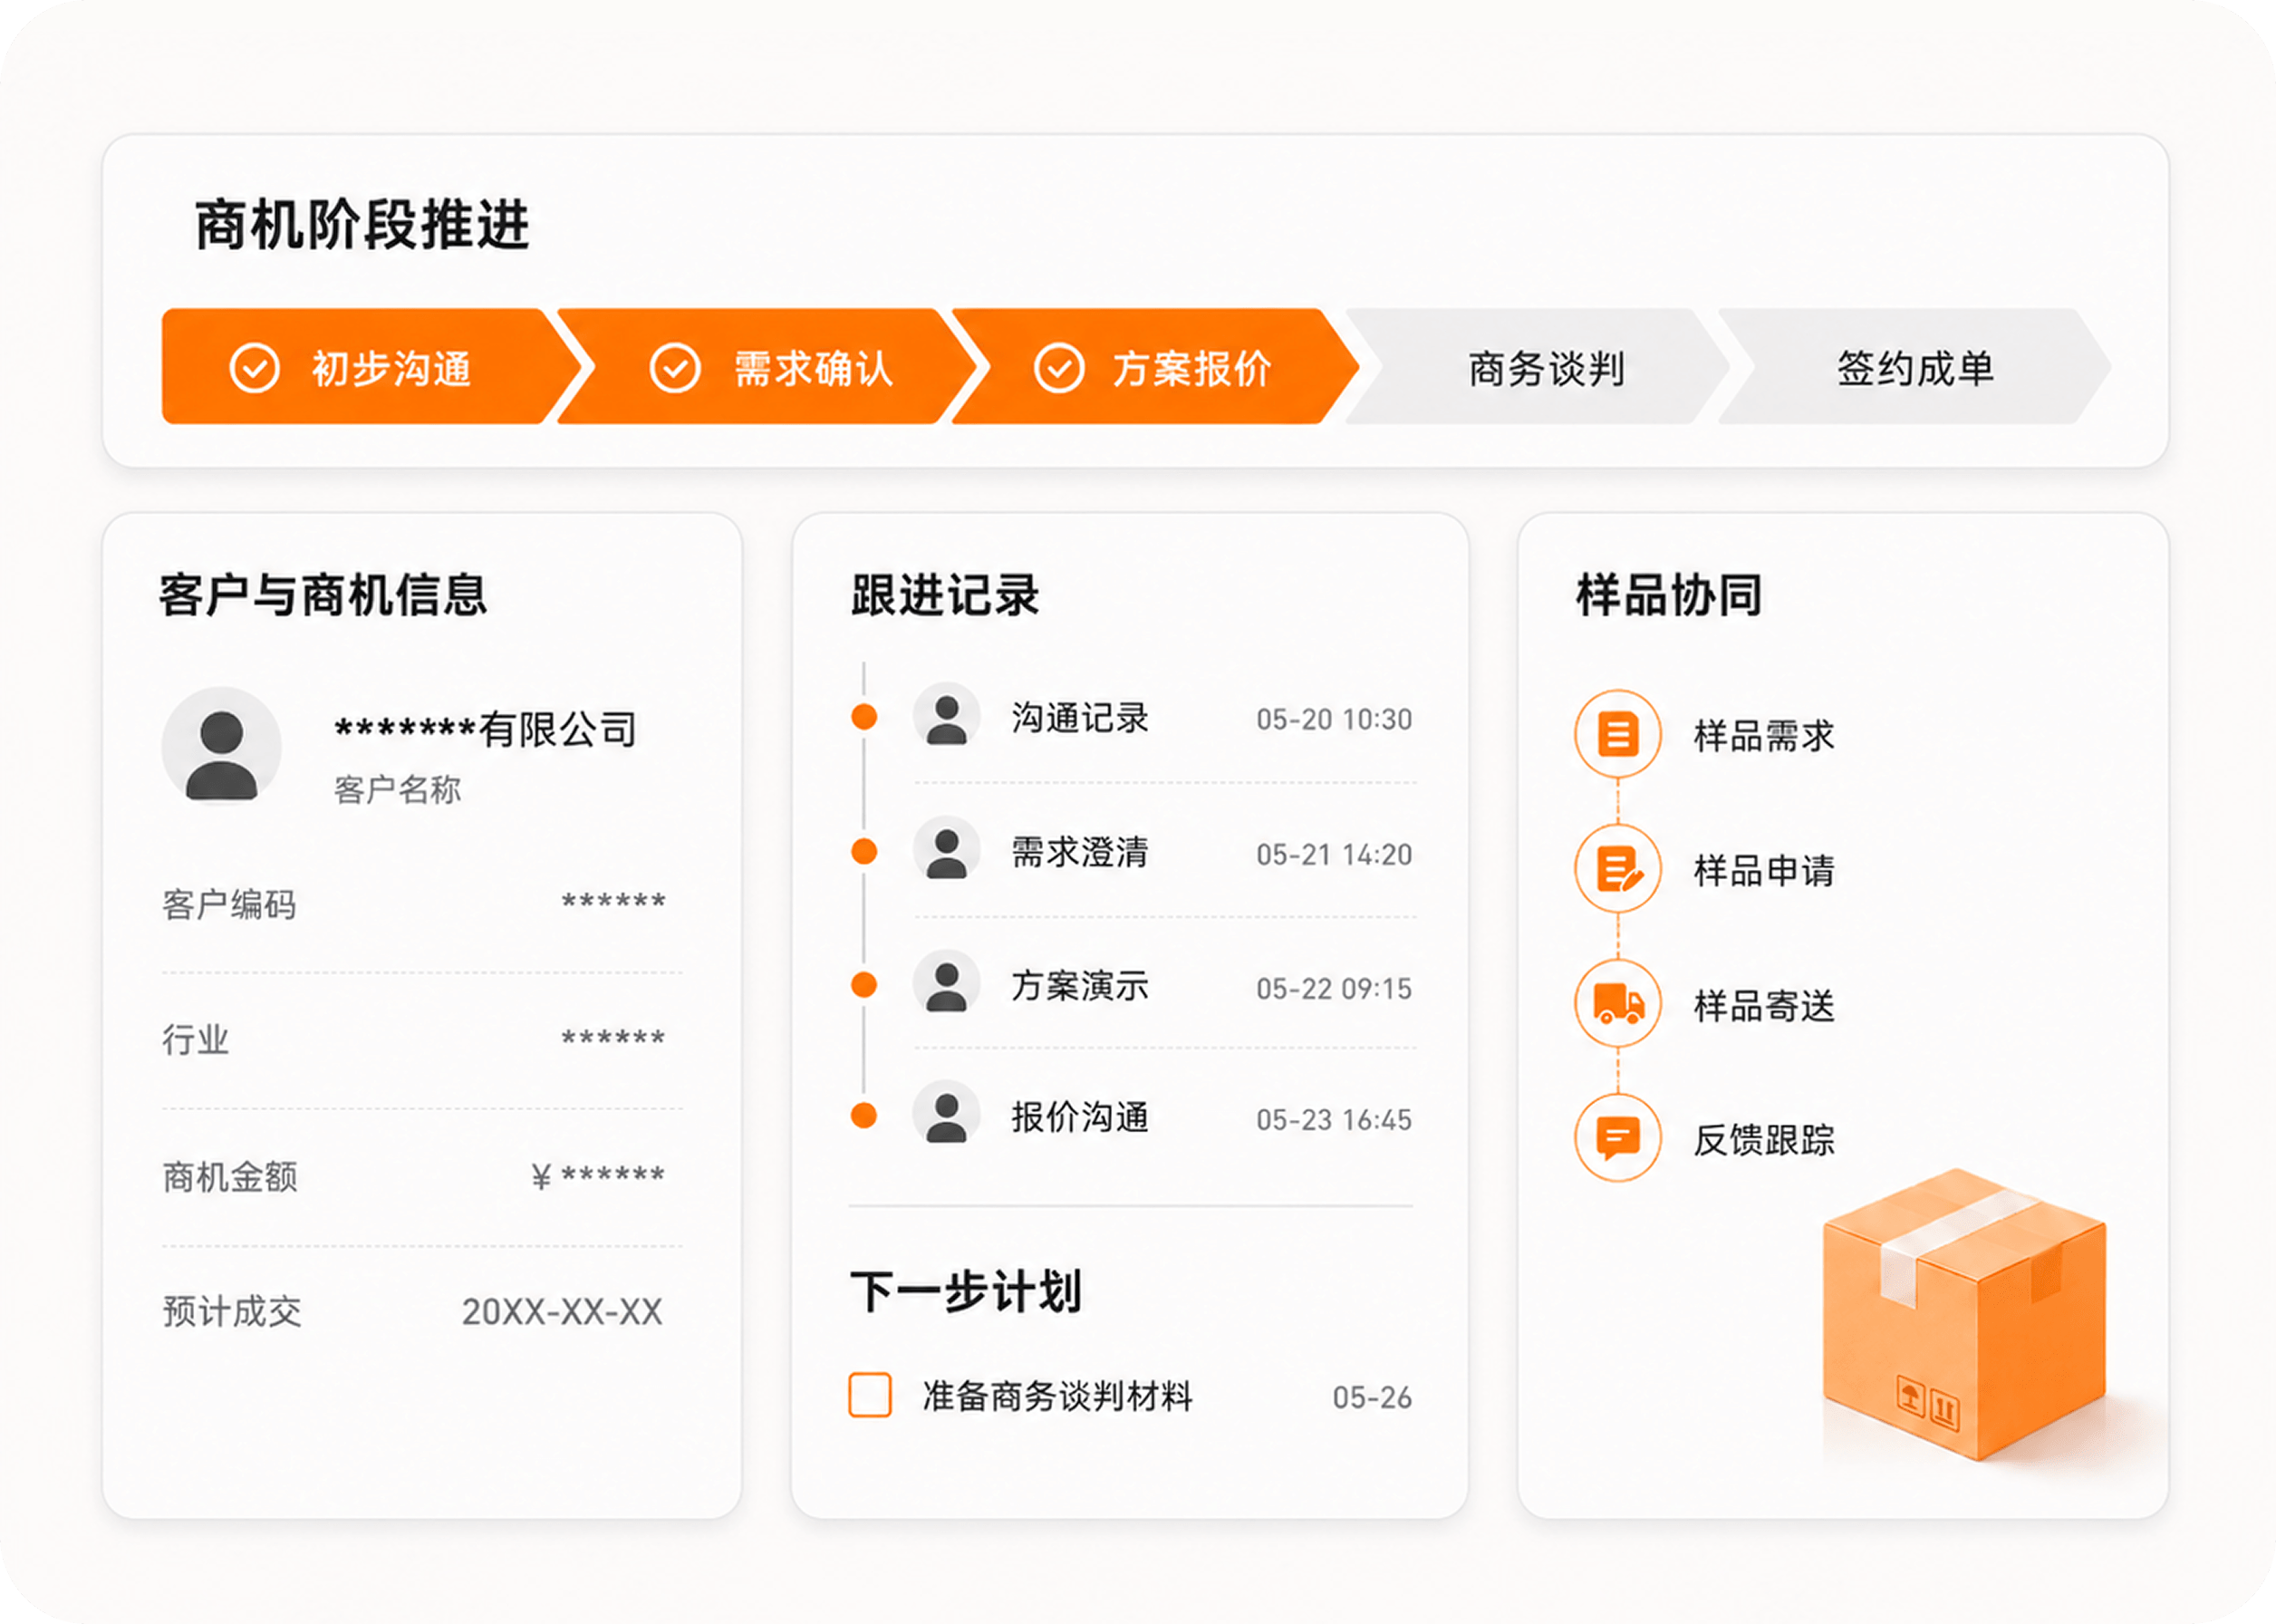The height and width of the screenshot is (1624, 2276).
Task: Click the orange timeline dot for 沟通记录
Action: [863, 716]
